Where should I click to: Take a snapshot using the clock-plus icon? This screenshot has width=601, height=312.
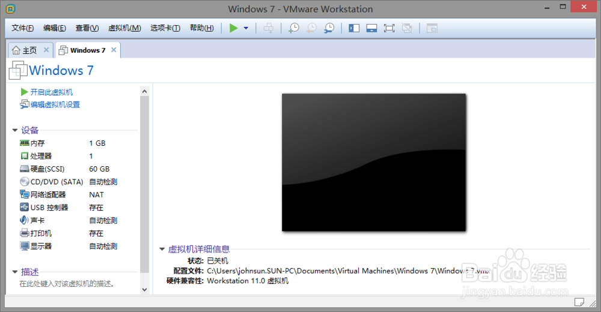coord(294,28)
